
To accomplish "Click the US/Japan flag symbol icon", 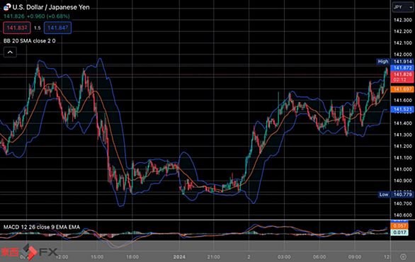I will pos(7,7).
